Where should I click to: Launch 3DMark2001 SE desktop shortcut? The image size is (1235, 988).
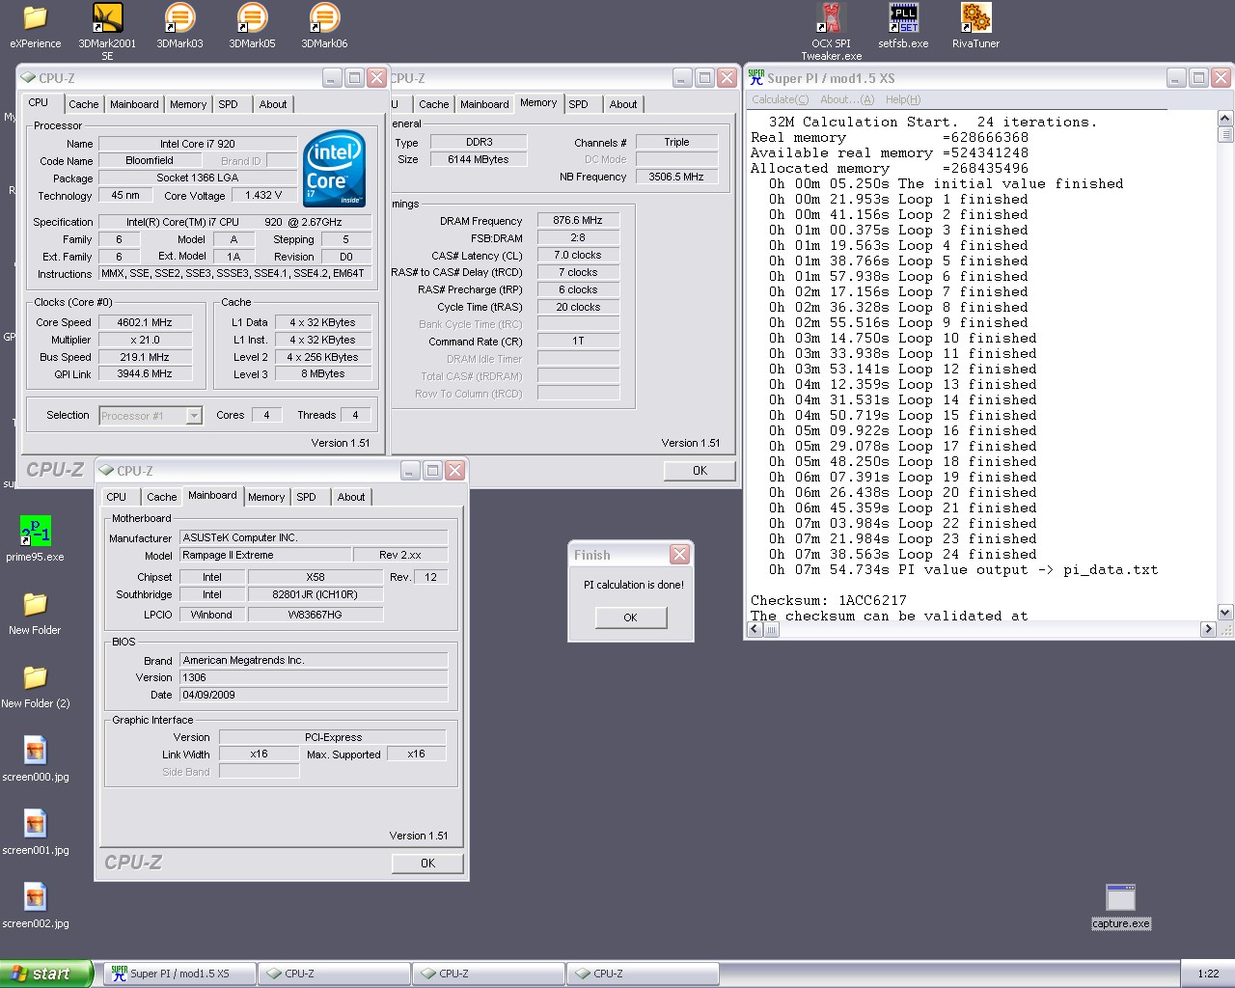click(107, 31)
